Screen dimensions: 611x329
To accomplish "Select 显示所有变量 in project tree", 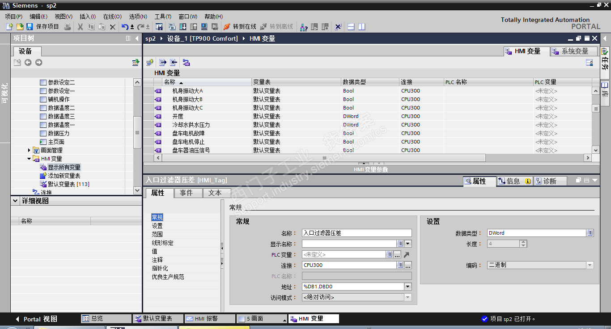I will click(x=64, y=167).
